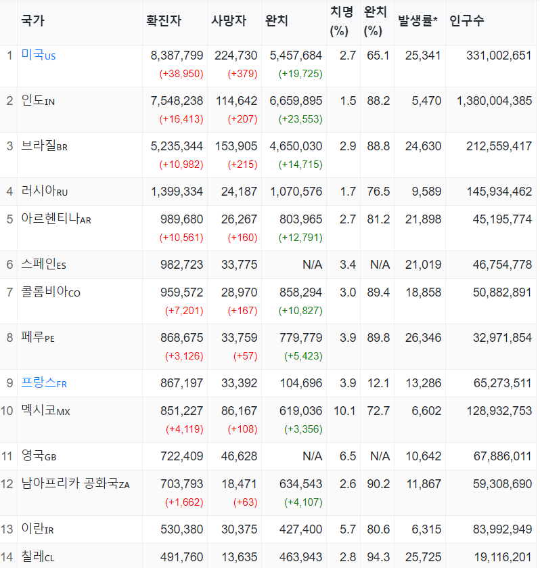
Task: Select the 멕시코 MX country name
Action: 45,410
